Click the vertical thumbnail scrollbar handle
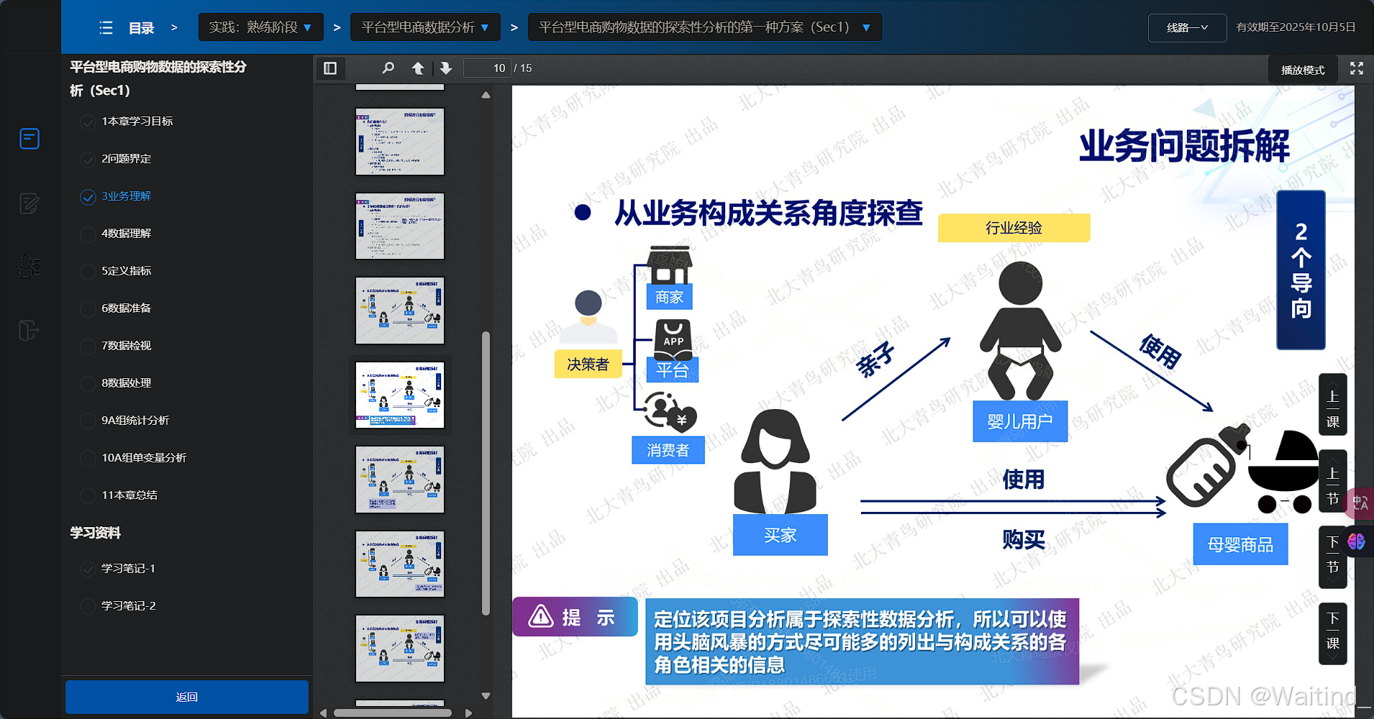Image resolution: width=1374 pixels, height=719 pixels. coord(486,473)
